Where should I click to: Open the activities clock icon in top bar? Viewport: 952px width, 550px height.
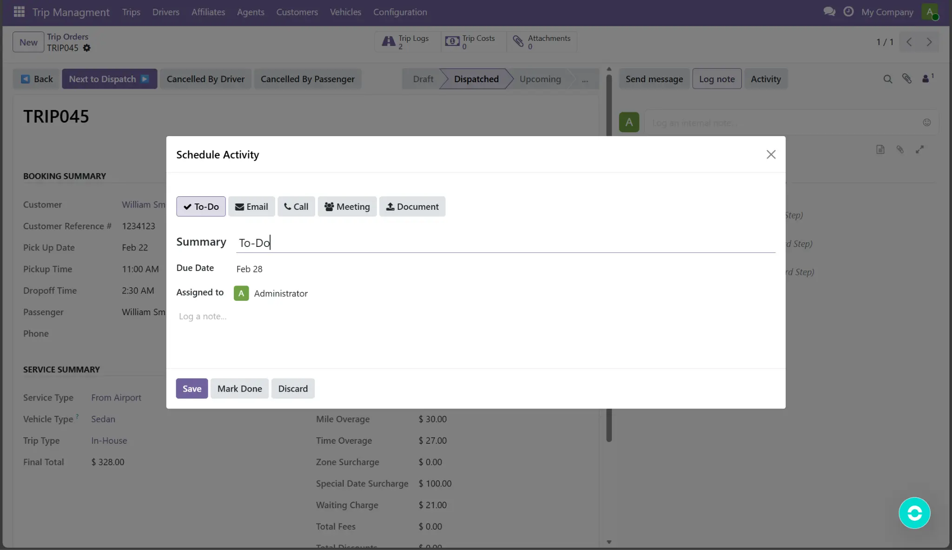coord(848,12)
